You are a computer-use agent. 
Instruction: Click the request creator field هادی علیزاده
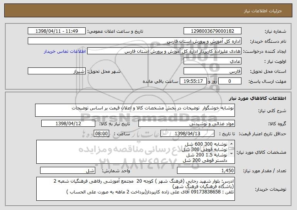pos(164,51)
